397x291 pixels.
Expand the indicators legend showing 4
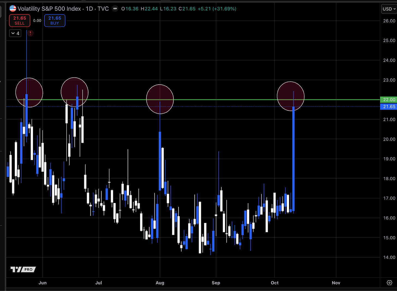pyautogui.click(x=15, y=33)
